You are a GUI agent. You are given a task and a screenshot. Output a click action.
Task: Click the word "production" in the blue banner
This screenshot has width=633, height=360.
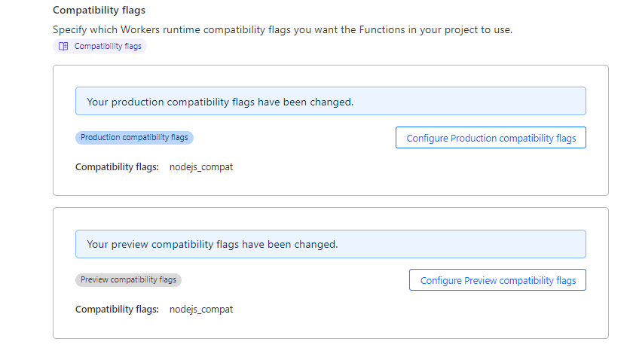click(x=137, y=102)
